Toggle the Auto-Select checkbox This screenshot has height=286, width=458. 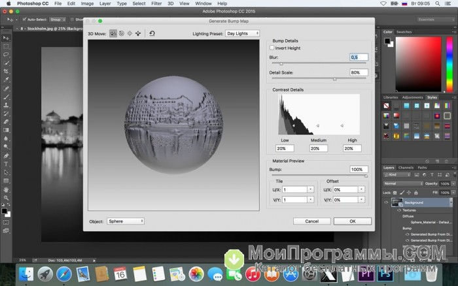coord(25,20)
